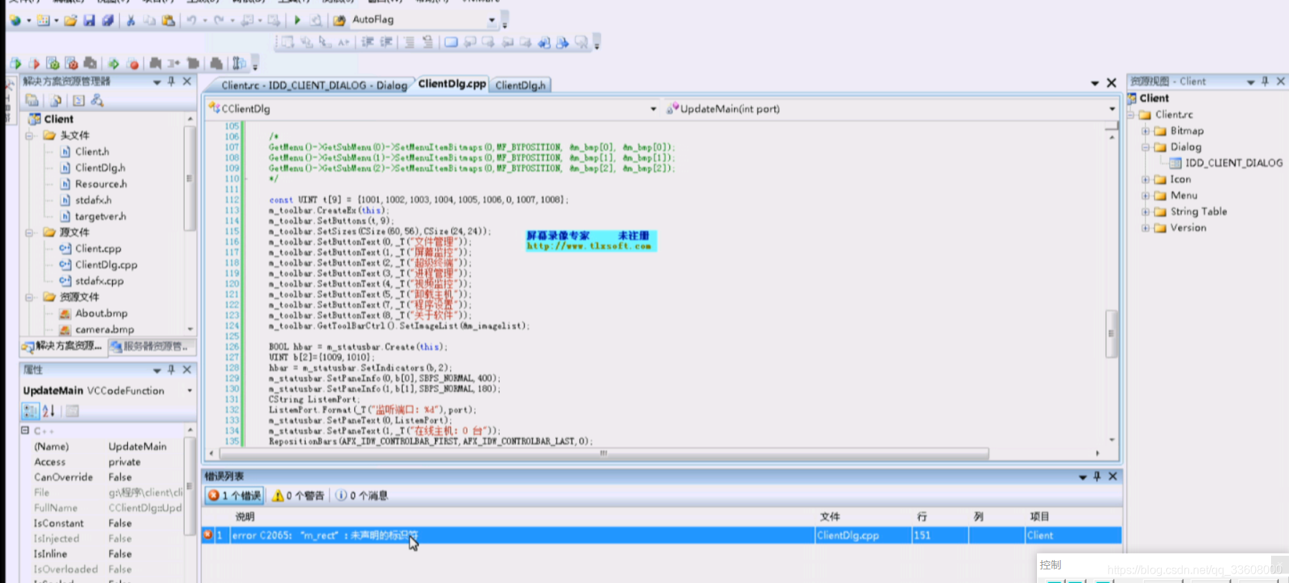Viewport: 1289px width, 583px height.
Task: Toggle the 1 error filter in the error list
Action: coord(235,495)
